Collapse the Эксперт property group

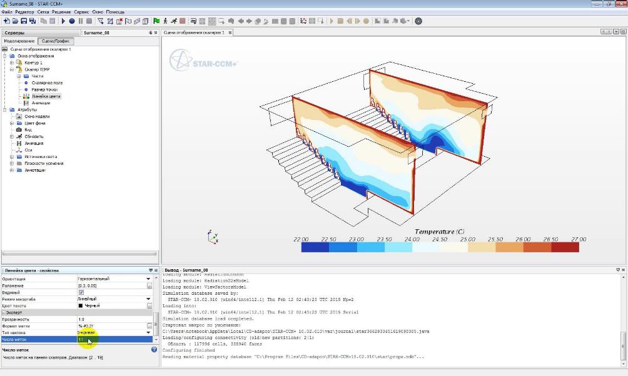tap(4, 312)
